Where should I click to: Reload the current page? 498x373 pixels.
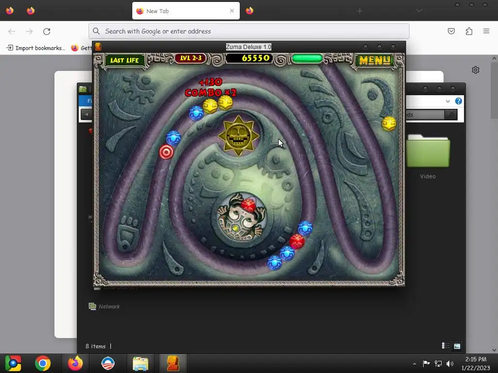pyautogui.click(x=47, y=31)
